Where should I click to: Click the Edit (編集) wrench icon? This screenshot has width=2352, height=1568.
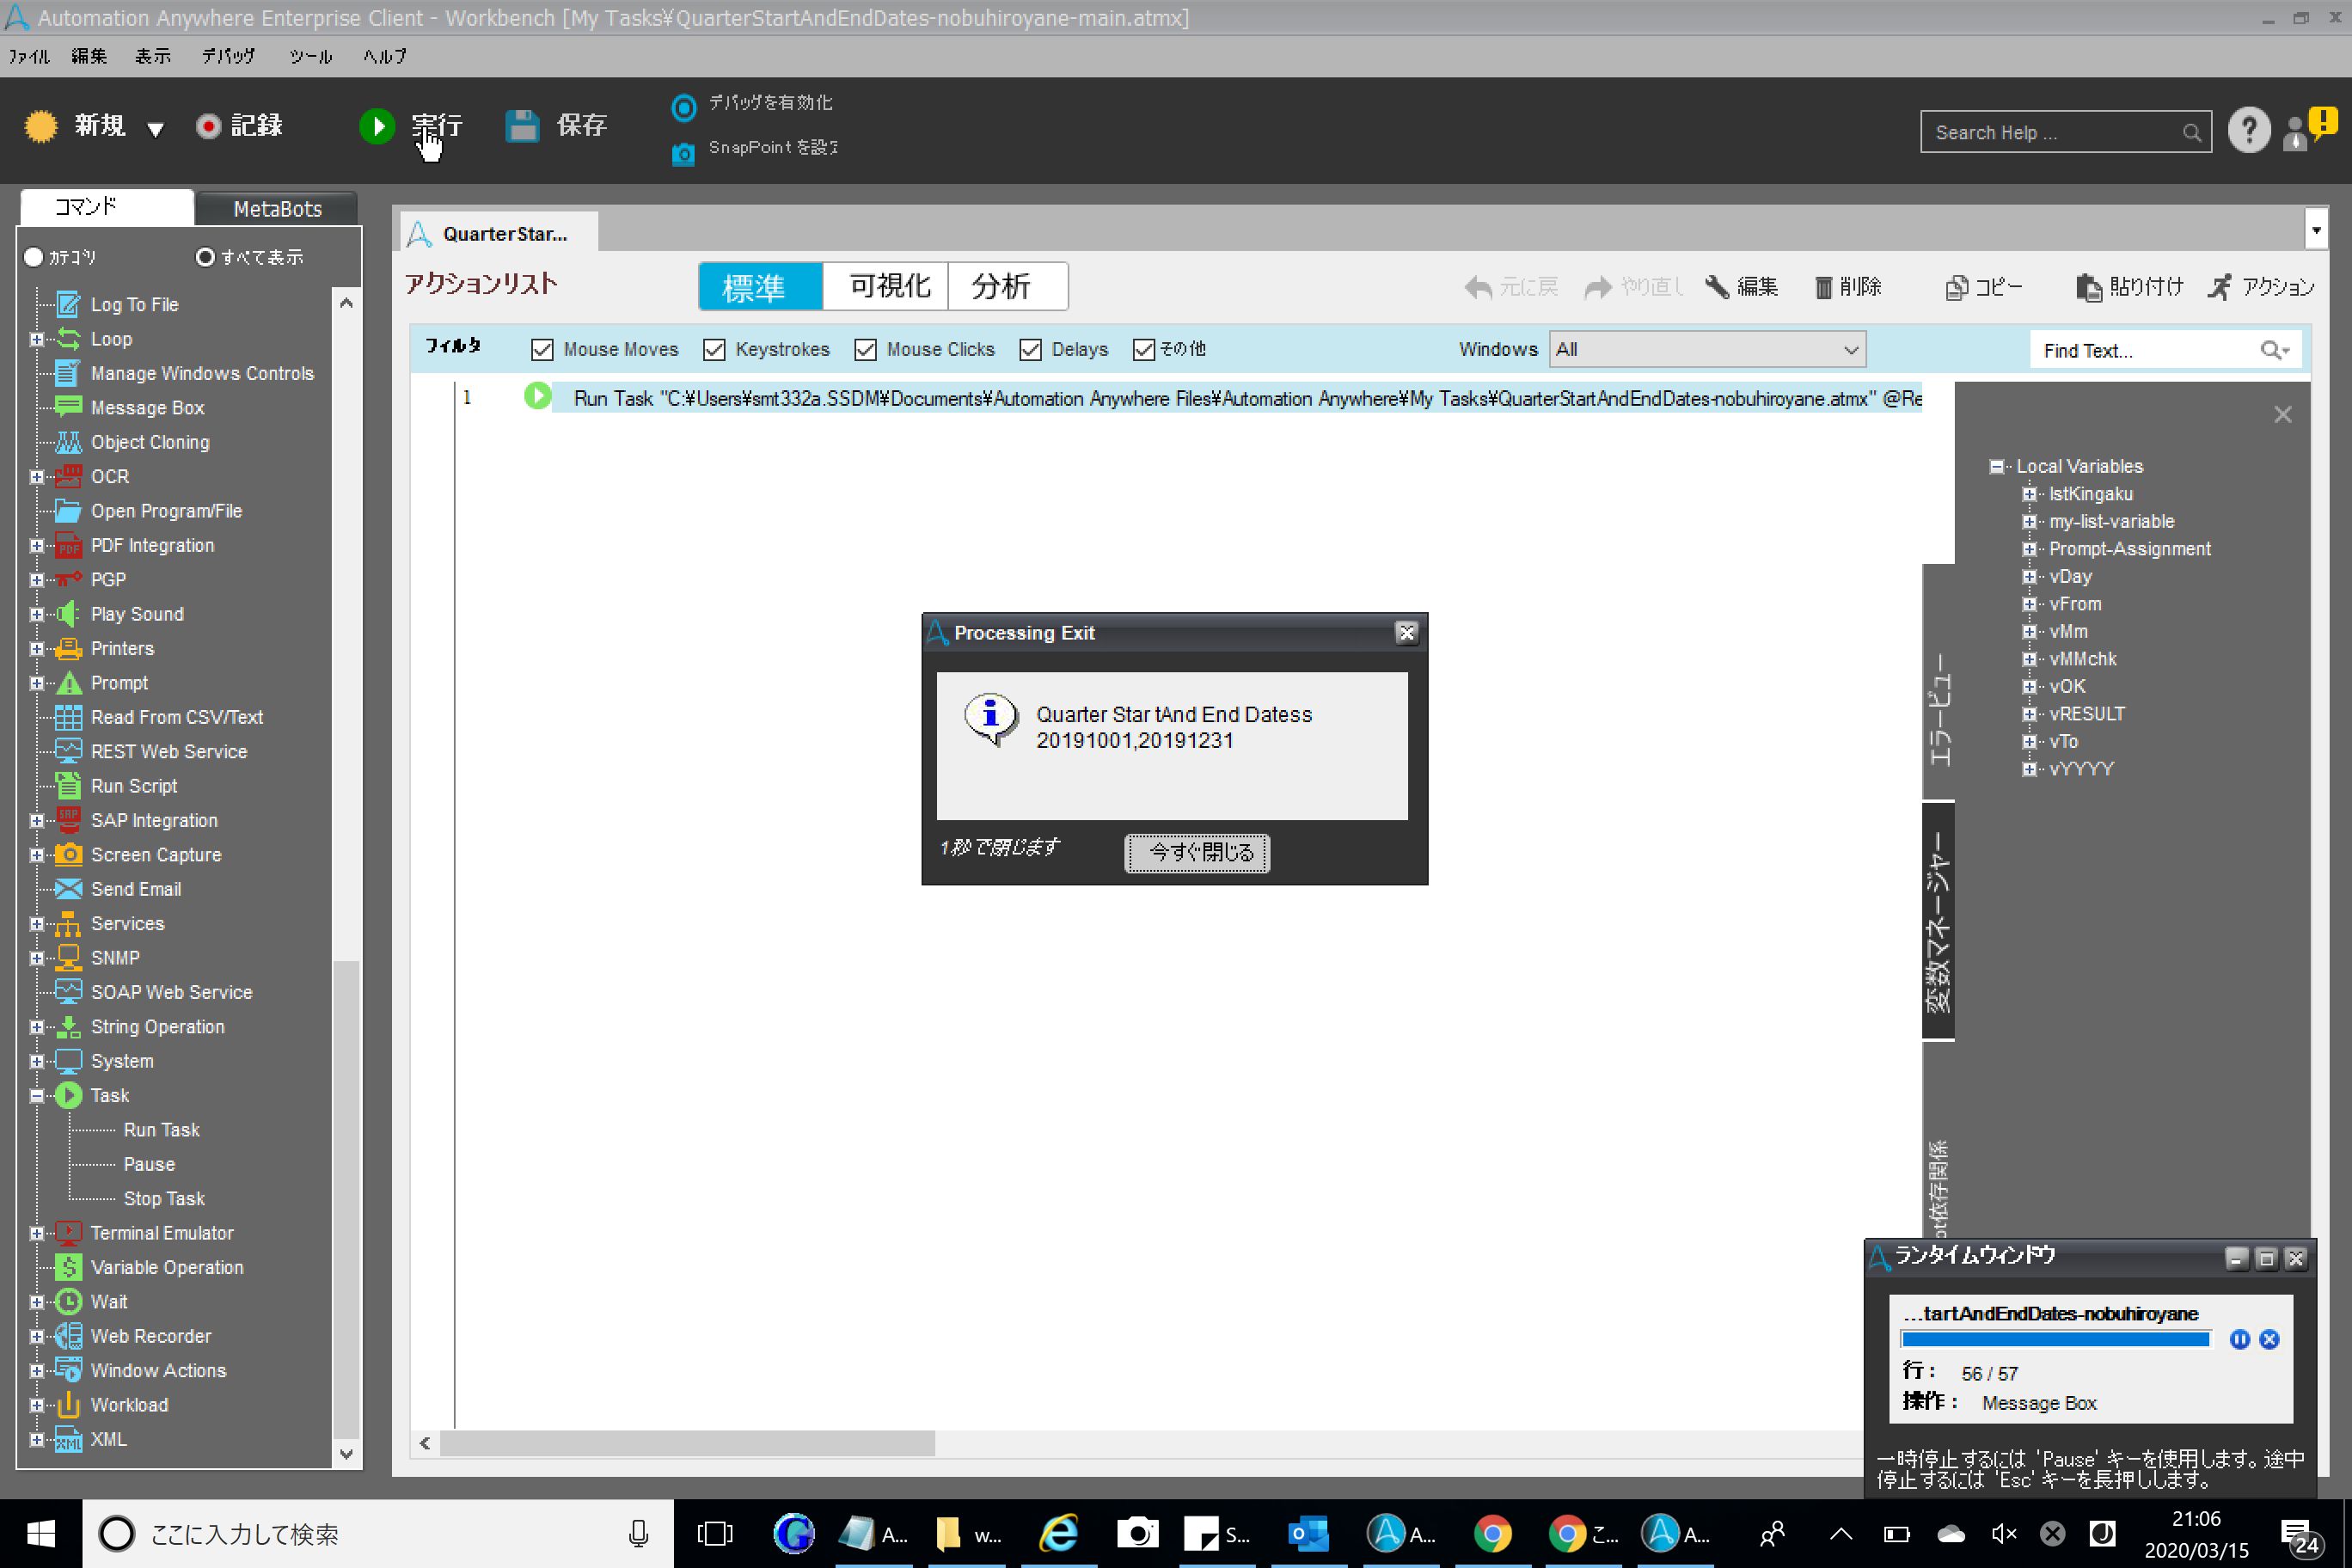[x=1717, y=287]
